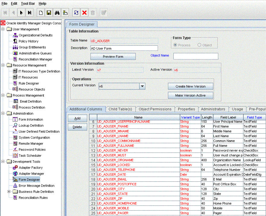Open the Tool Bar menu
The width and height of the screenshot is (266, 216).
[x=28, y=4]
